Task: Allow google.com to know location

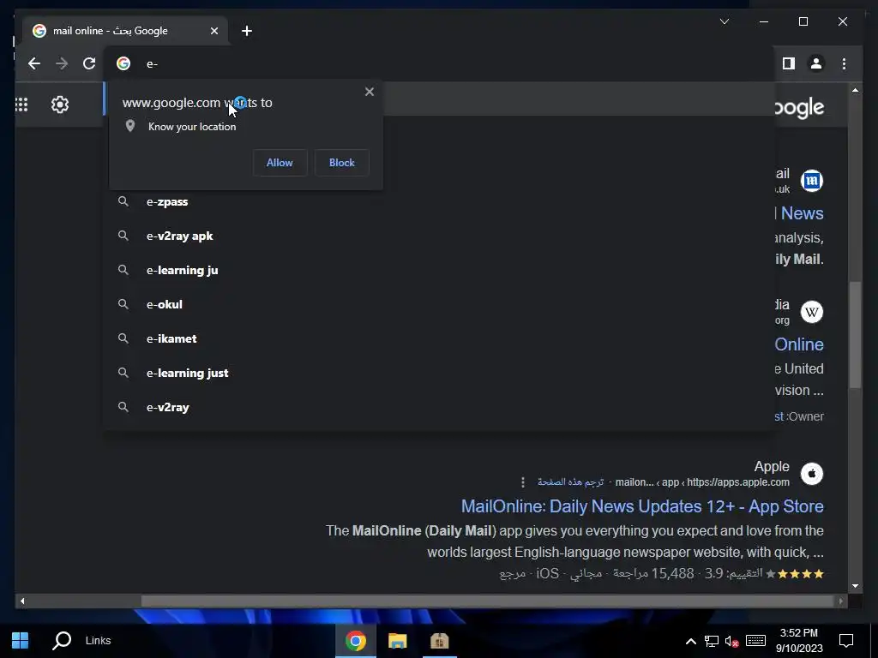Action: point(280,163)
